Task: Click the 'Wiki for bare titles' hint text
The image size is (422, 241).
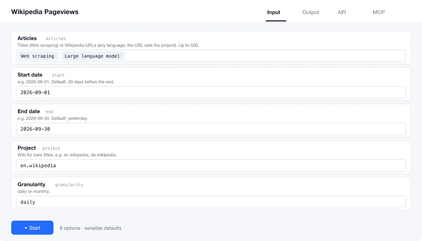Action: click(x=36, y=155)
